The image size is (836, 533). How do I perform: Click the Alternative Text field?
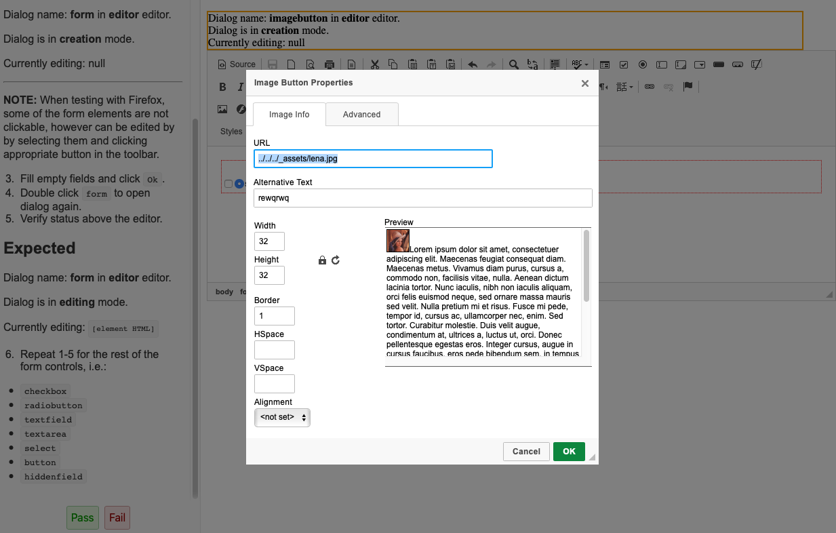(x=423, y=198)
